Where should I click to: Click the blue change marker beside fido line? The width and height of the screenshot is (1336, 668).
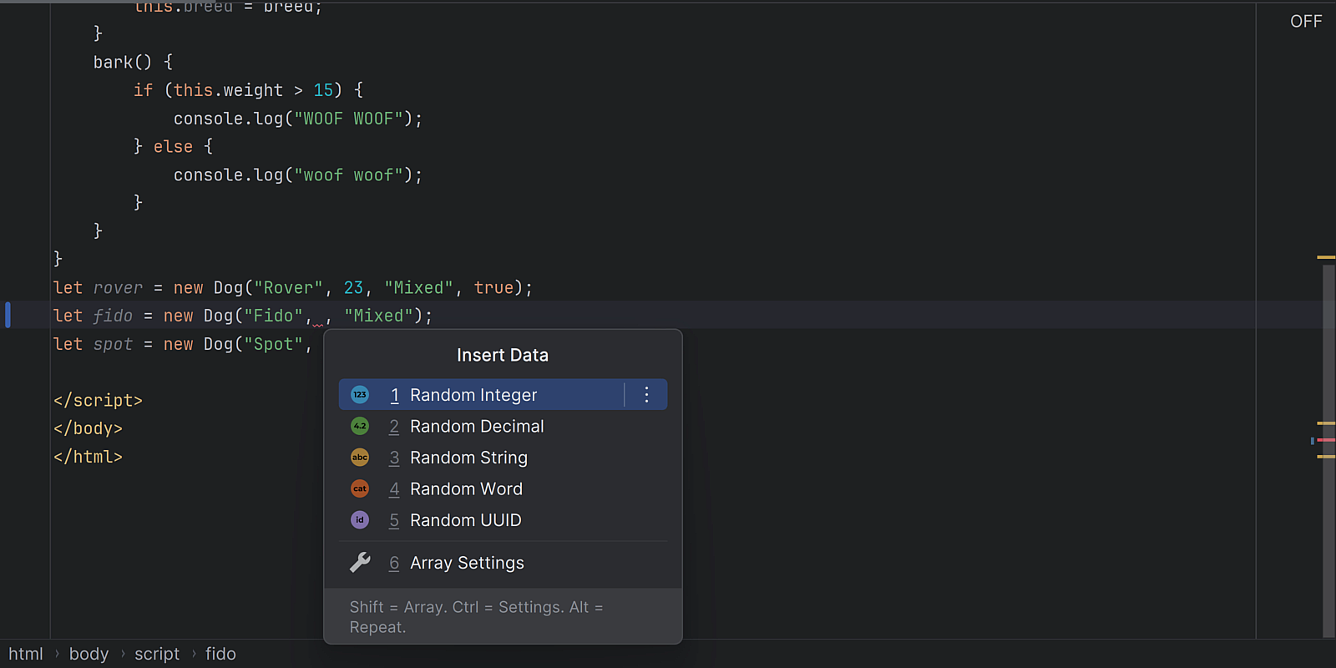click(8, 315)
